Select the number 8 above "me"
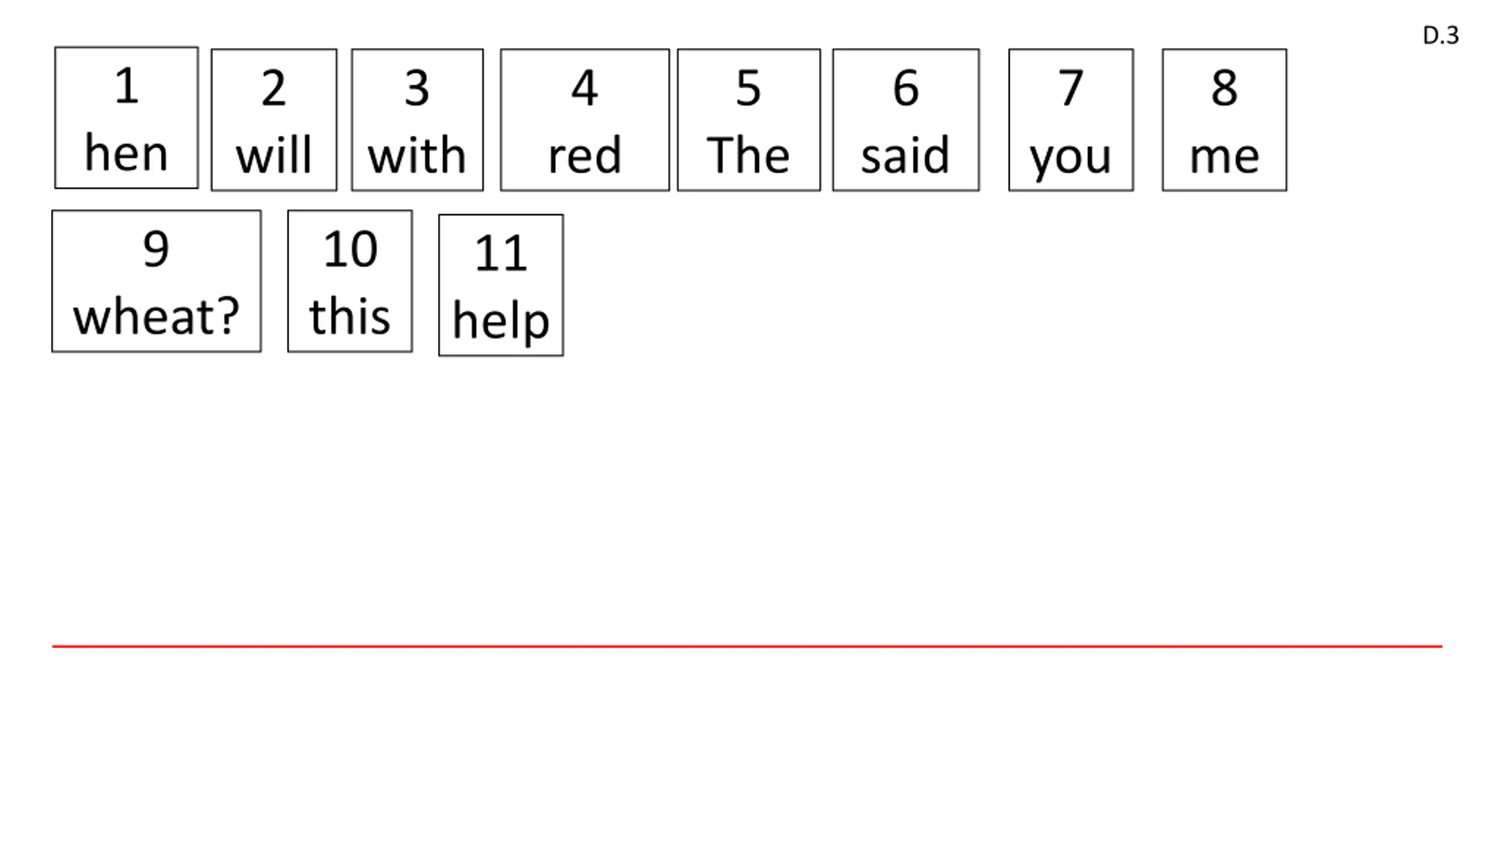 point(1224,89)
